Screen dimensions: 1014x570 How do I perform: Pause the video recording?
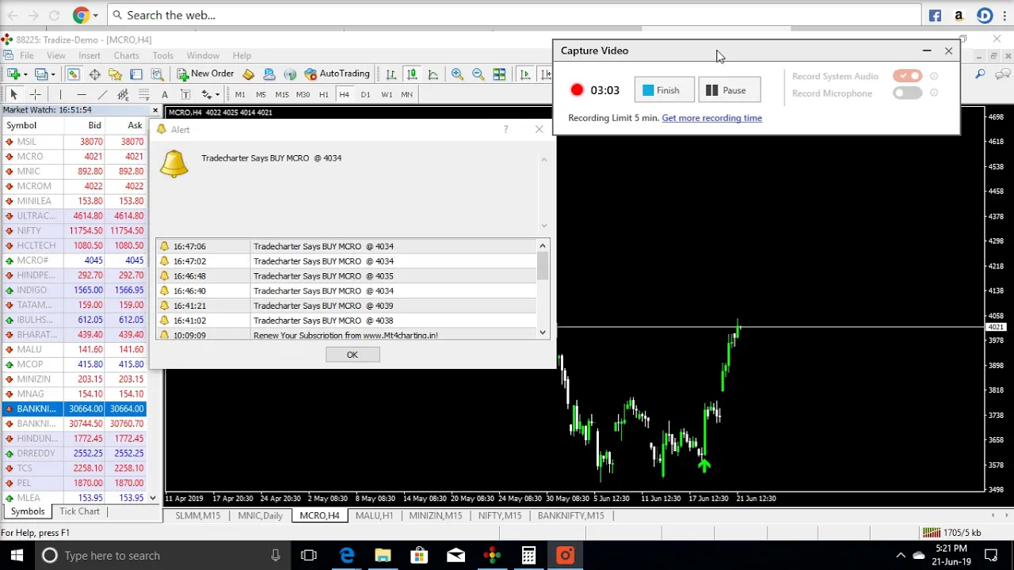click(x=730, y=90)
